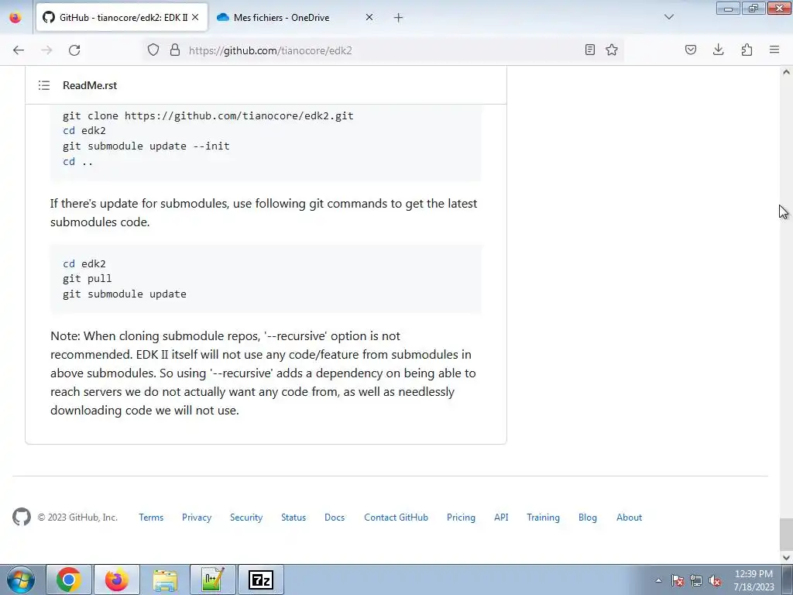Reload the page with the refresh icon

(x=74, y=50)
